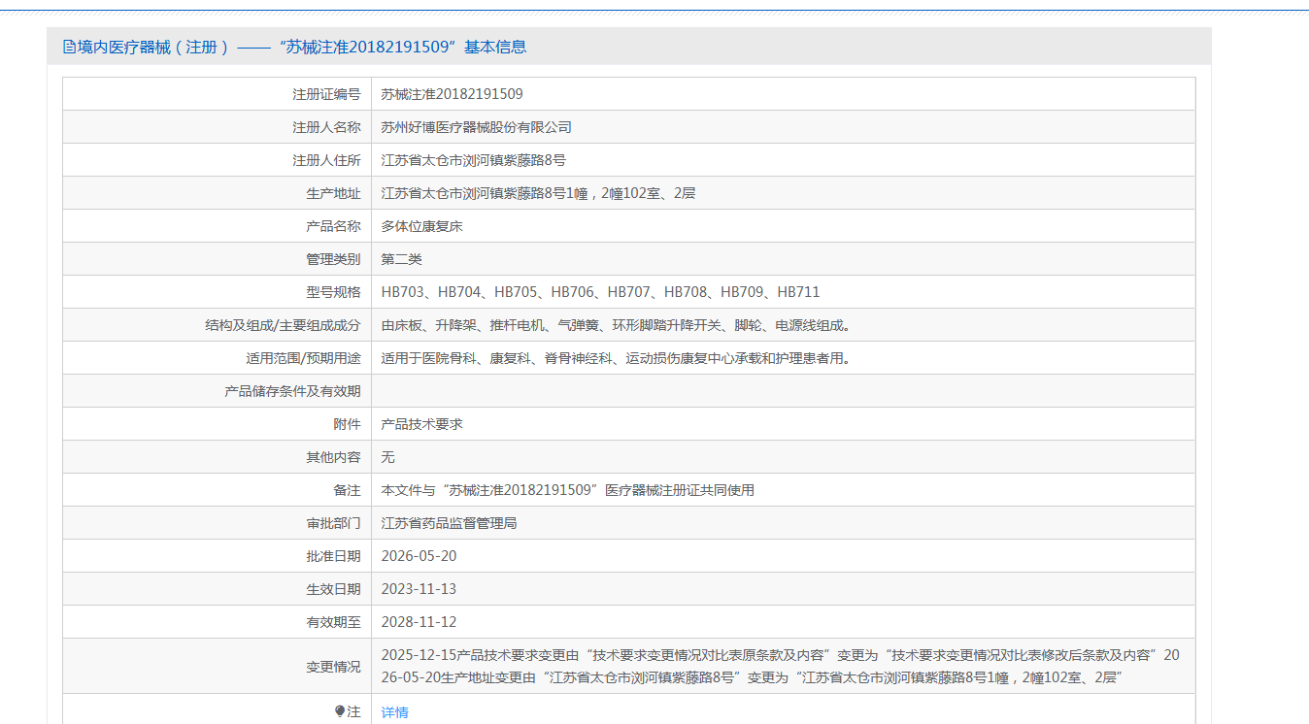The height and width of the screenshot is (724, 1309).
Task: Click the 生产地址 label
Action: (x=334, y=193)
